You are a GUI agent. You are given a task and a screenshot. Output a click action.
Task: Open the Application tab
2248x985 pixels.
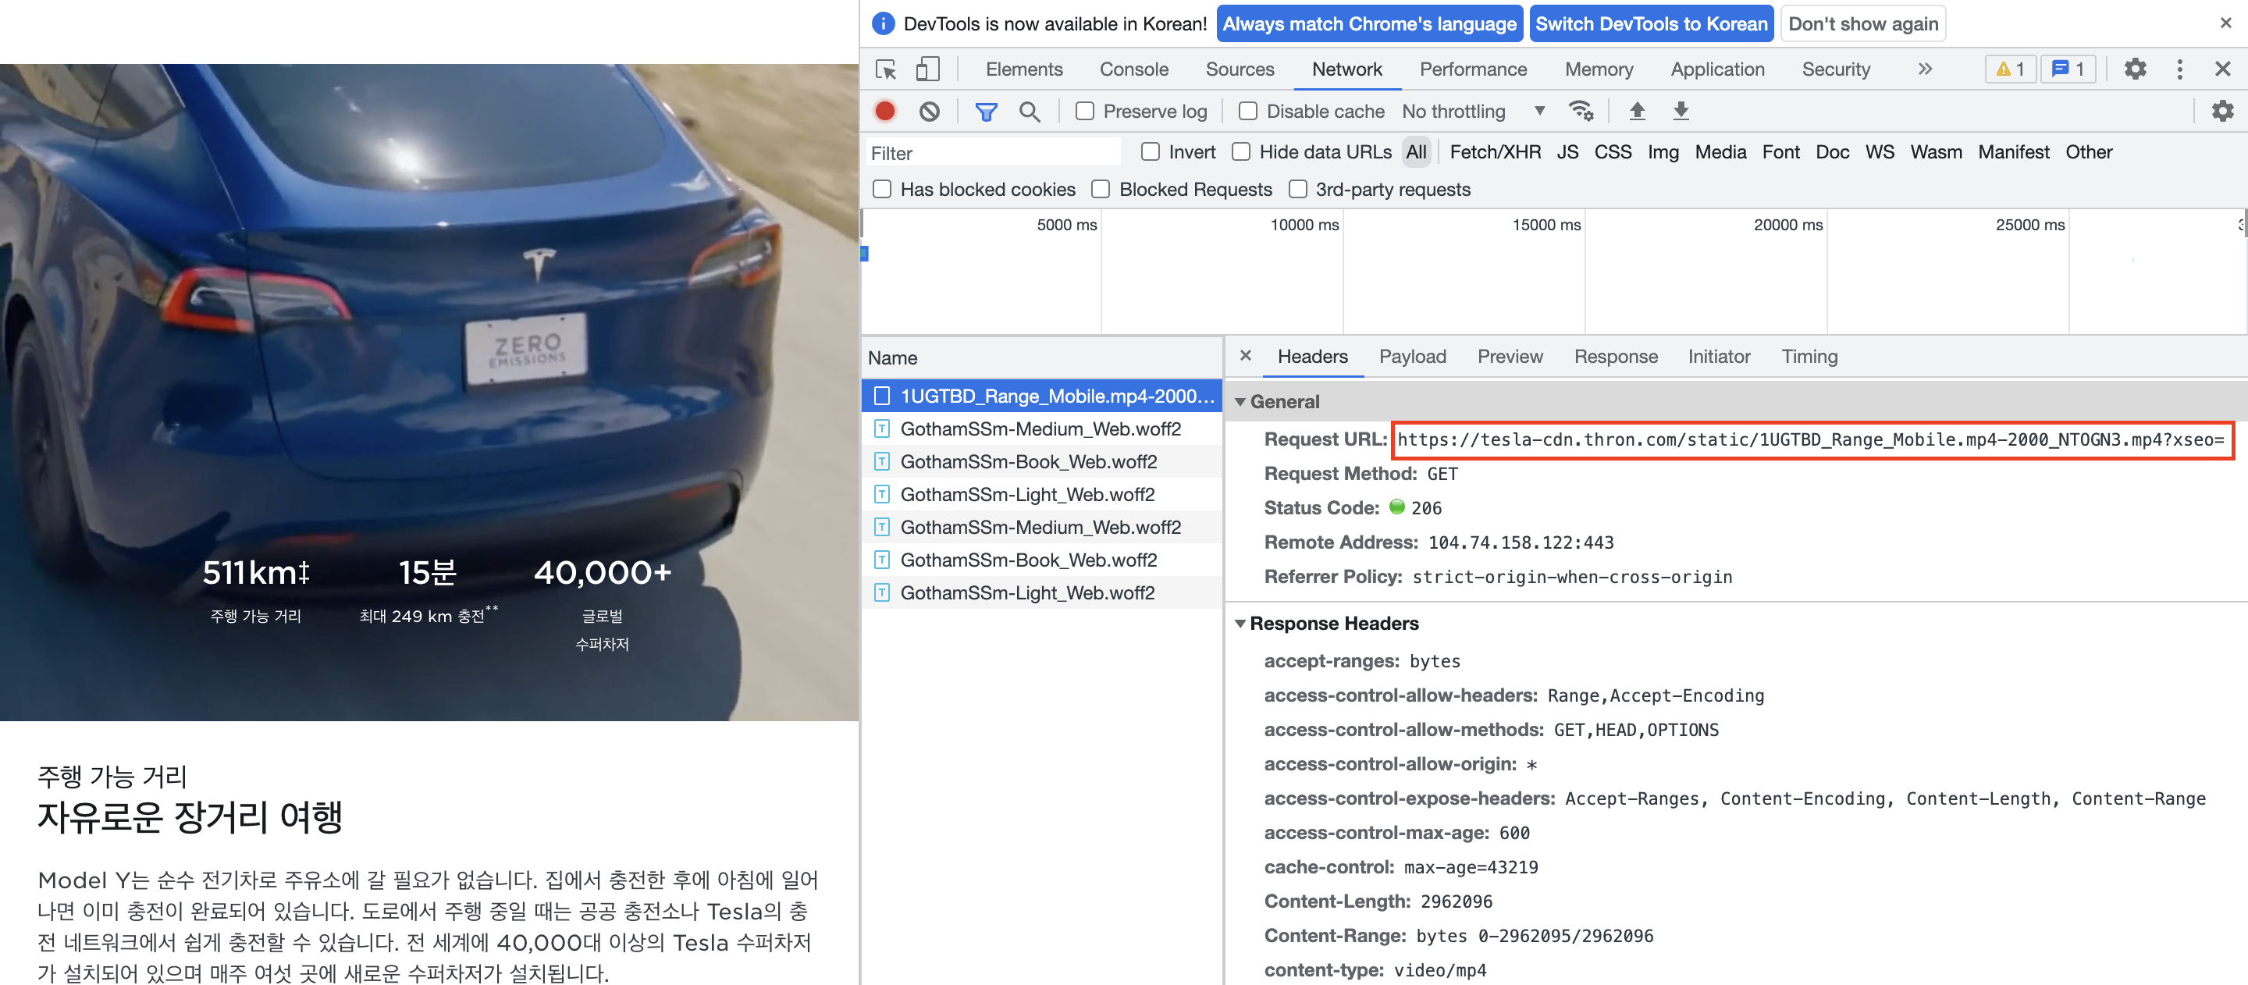1716,69
